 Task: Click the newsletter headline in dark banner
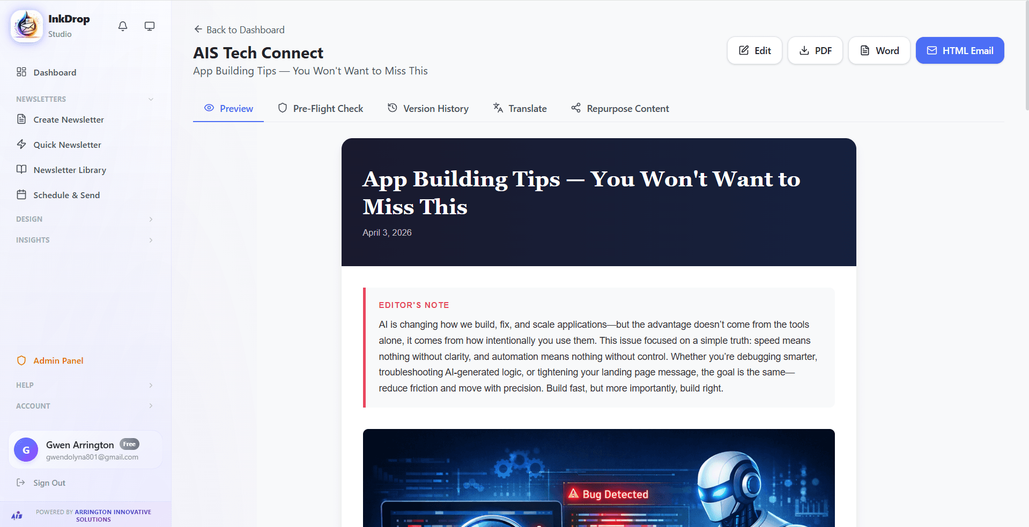pyautogui.click(x=581, y=193)
